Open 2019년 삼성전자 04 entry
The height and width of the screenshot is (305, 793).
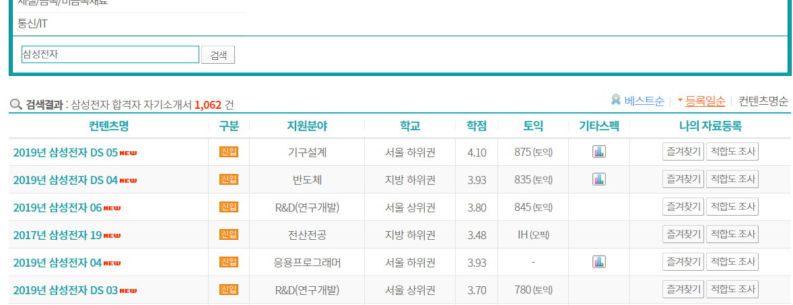[x=57, y=262]
